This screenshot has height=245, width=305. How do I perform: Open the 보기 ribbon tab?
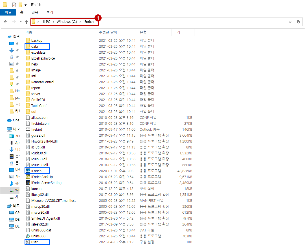click(x=50, y=12)
